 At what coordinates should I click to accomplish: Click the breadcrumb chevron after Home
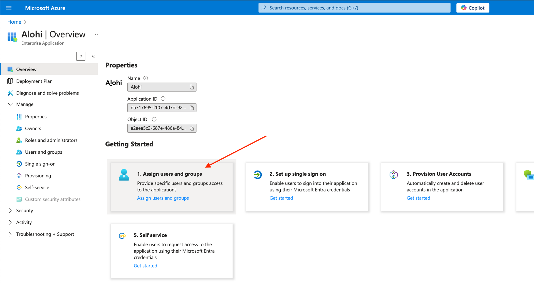click(x=25, y=22)
